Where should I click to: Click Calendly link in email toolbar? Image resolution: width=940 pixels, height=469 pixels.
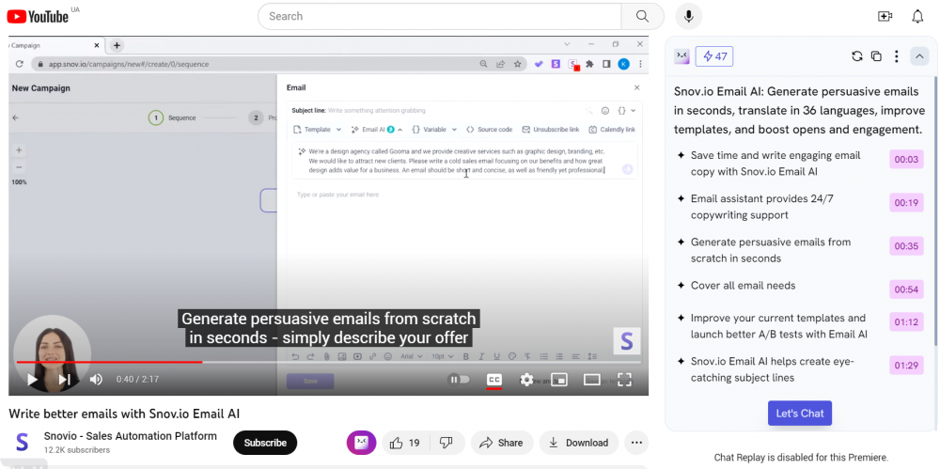612,130
